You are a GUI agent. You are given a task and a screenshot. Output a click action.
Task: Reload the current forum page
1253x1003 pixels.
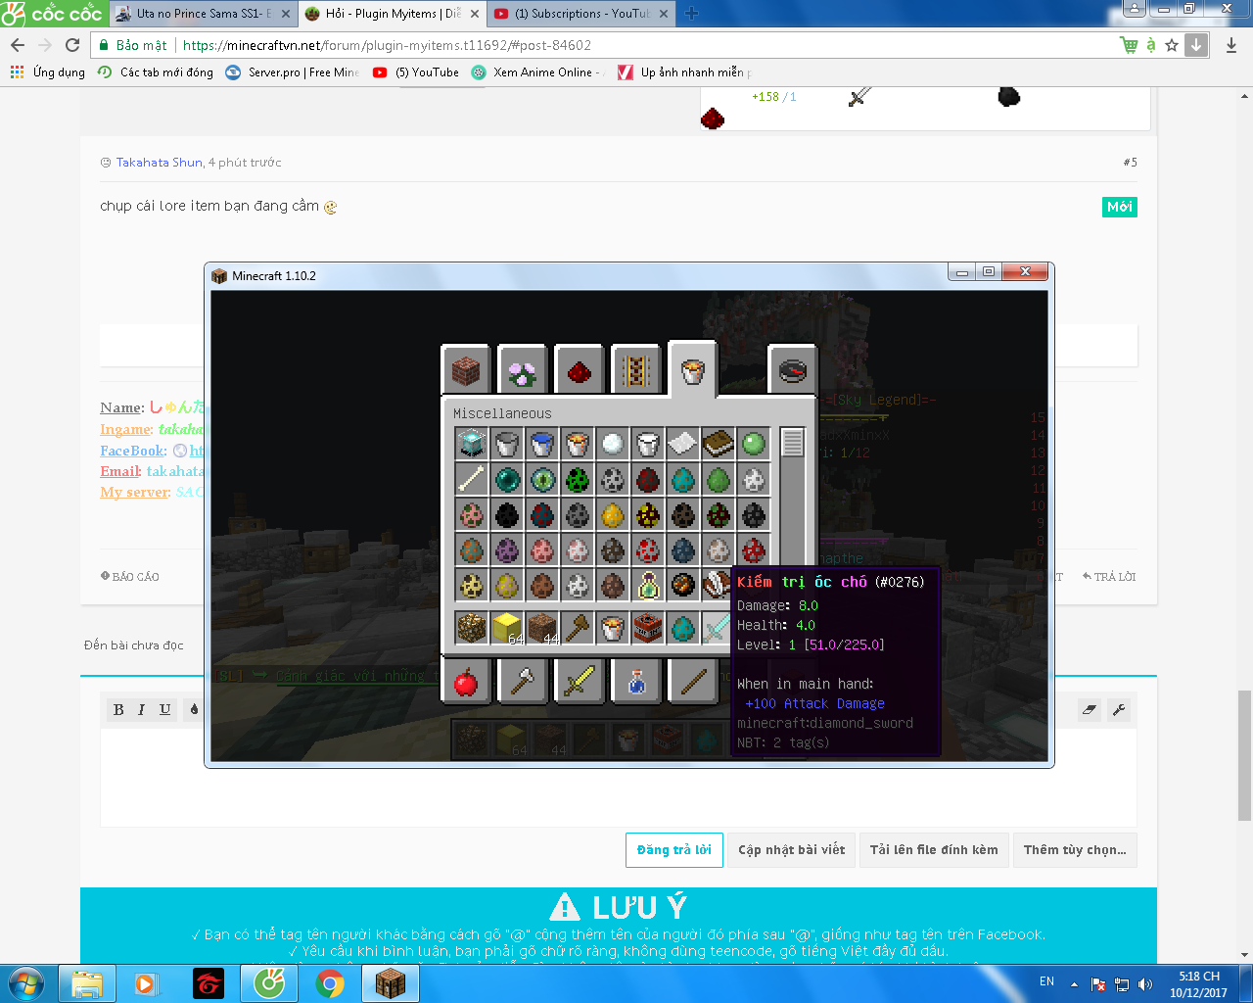(x=72, y=45)
